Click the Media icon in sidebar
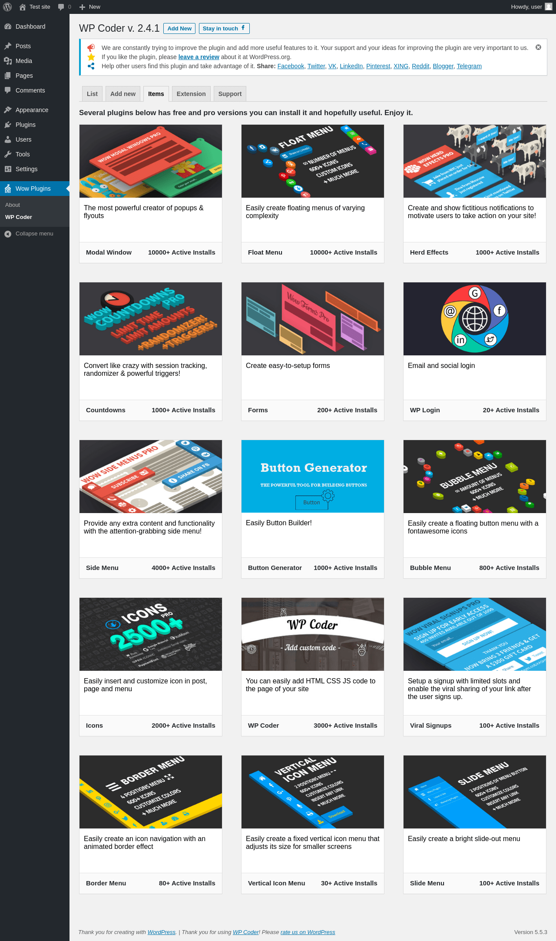Viewport: 556px width, 941px height. tap(8, 61)
